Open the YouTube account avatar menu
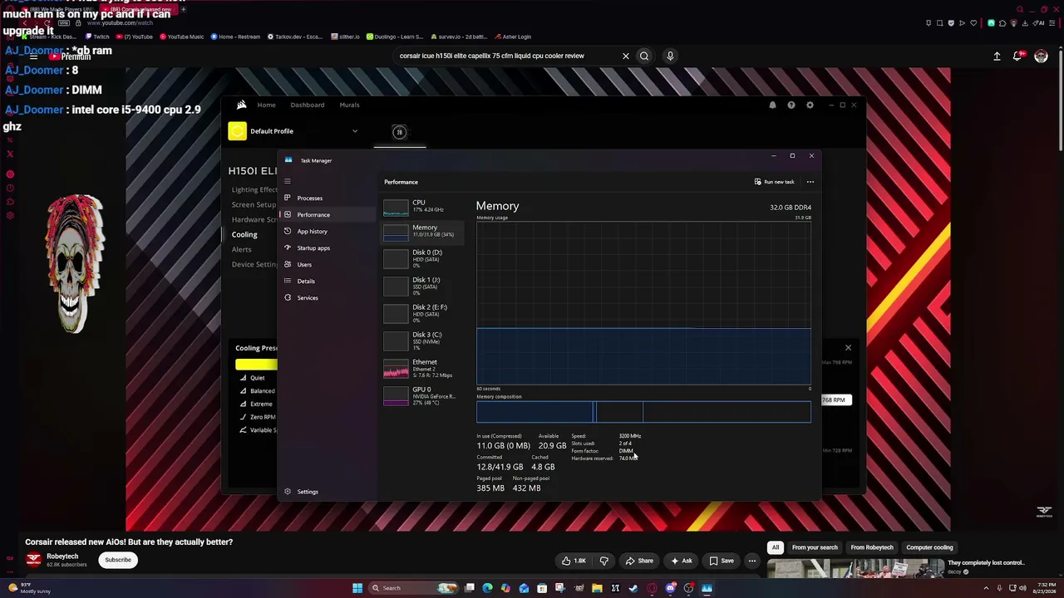Image resolution: width=1064 pixels, height=598 pixels. pos(1041,56)
